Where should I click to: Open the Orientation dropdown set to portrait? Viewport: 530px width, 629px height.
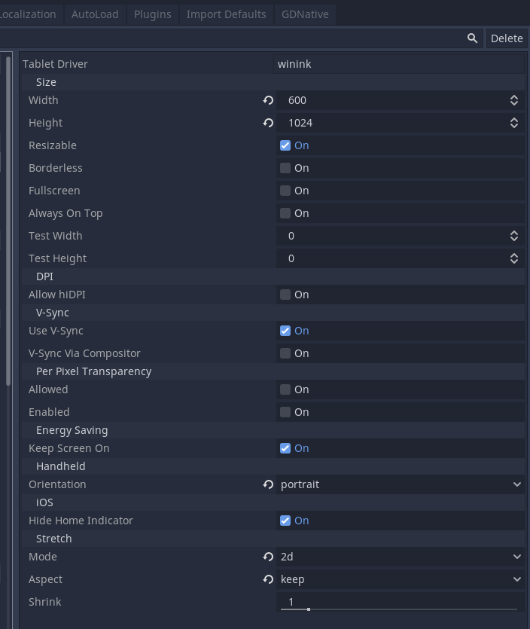pyautogui.click(x=400, y=484)
